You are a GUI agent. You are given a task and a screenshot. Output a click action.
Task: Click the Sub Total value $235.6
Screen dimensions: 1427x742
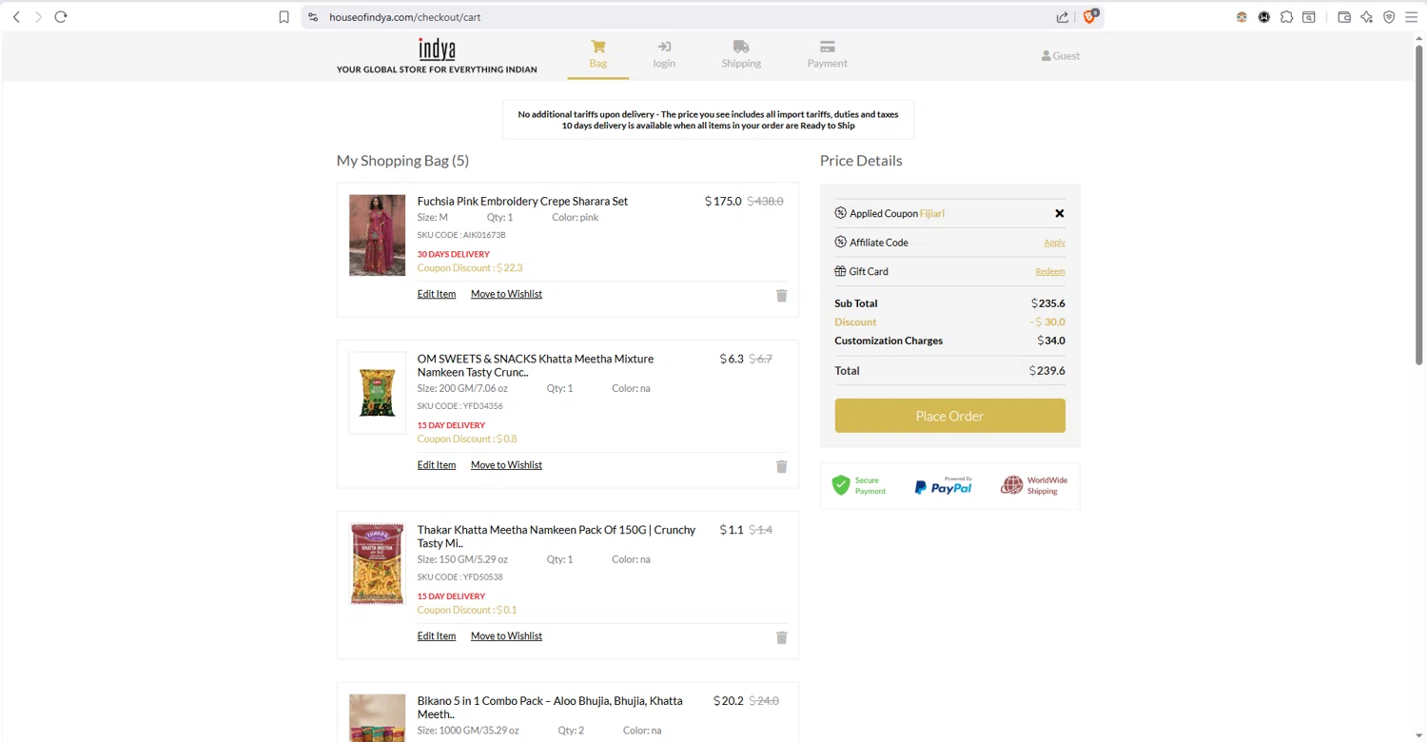(x=1048, y=303)
